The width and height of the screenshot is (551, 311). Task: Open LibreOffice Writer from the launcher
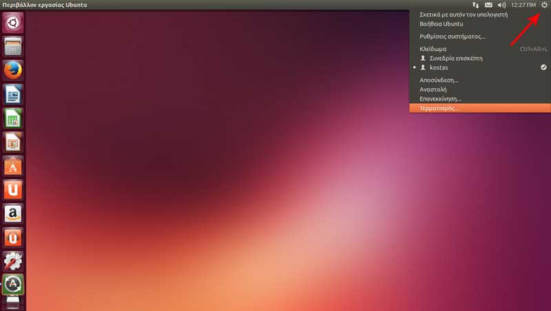(x=13, y=94)
